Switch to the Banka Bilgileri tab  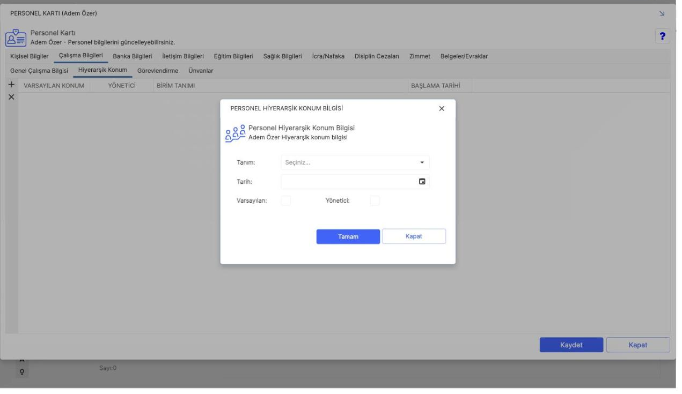[x=133, y=56]
